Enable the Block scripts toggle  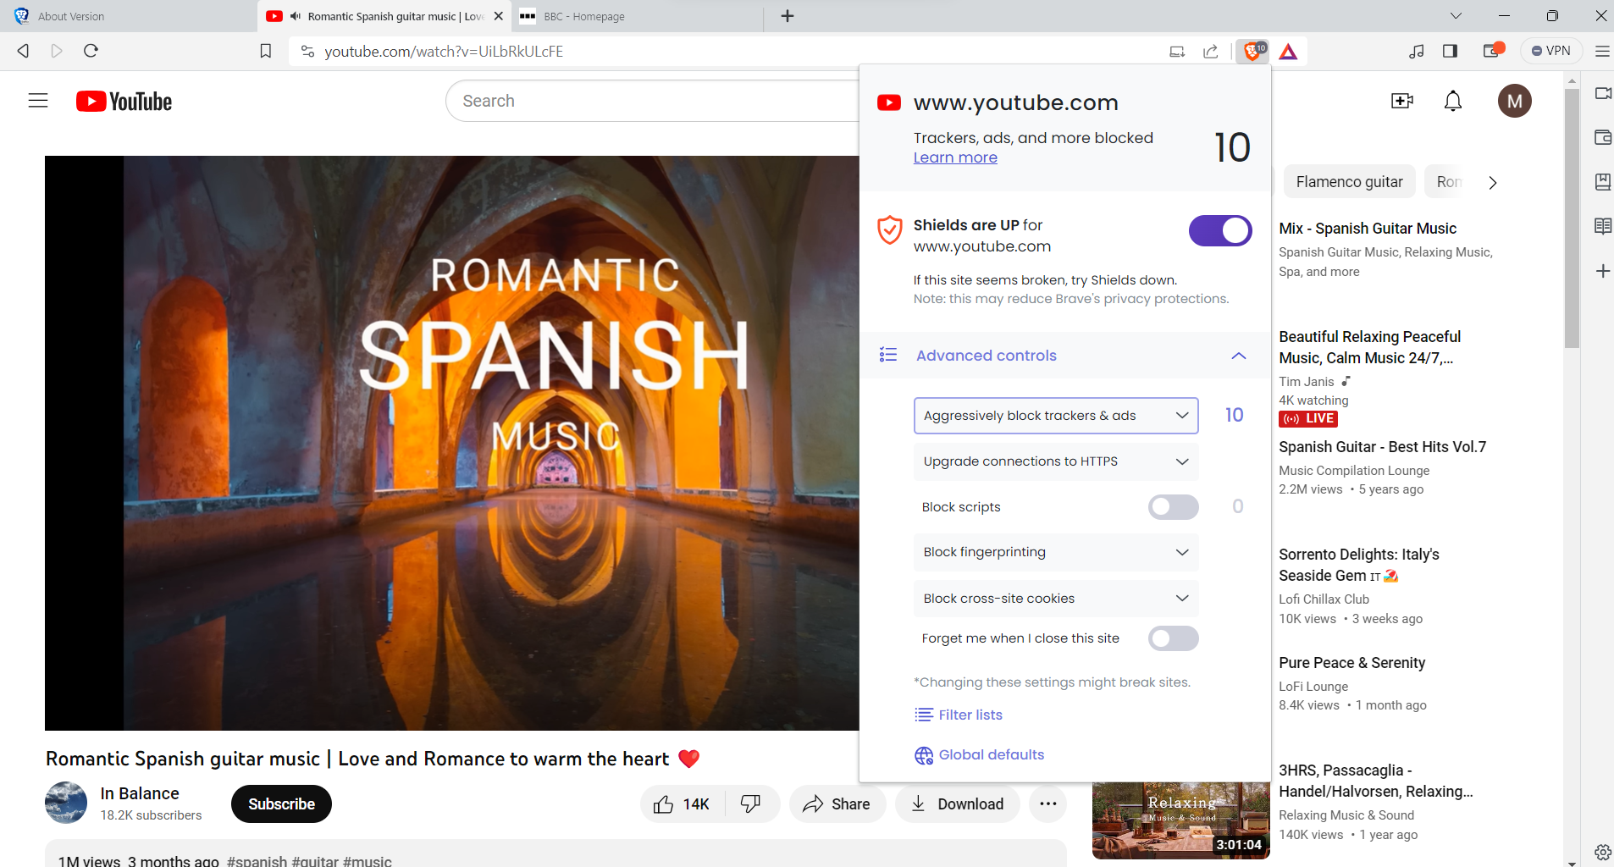[1174, 506]
